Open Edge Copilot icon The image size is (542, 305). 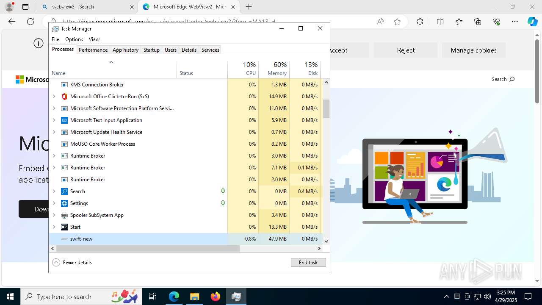point(532,22)
